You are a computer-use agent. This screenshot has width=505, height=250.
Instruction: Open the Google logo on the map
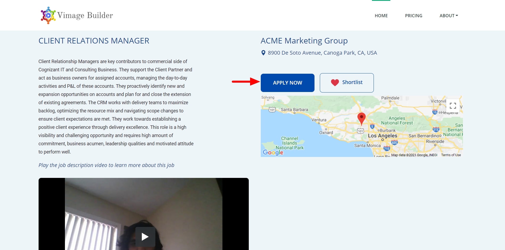(x=273, y=152)
